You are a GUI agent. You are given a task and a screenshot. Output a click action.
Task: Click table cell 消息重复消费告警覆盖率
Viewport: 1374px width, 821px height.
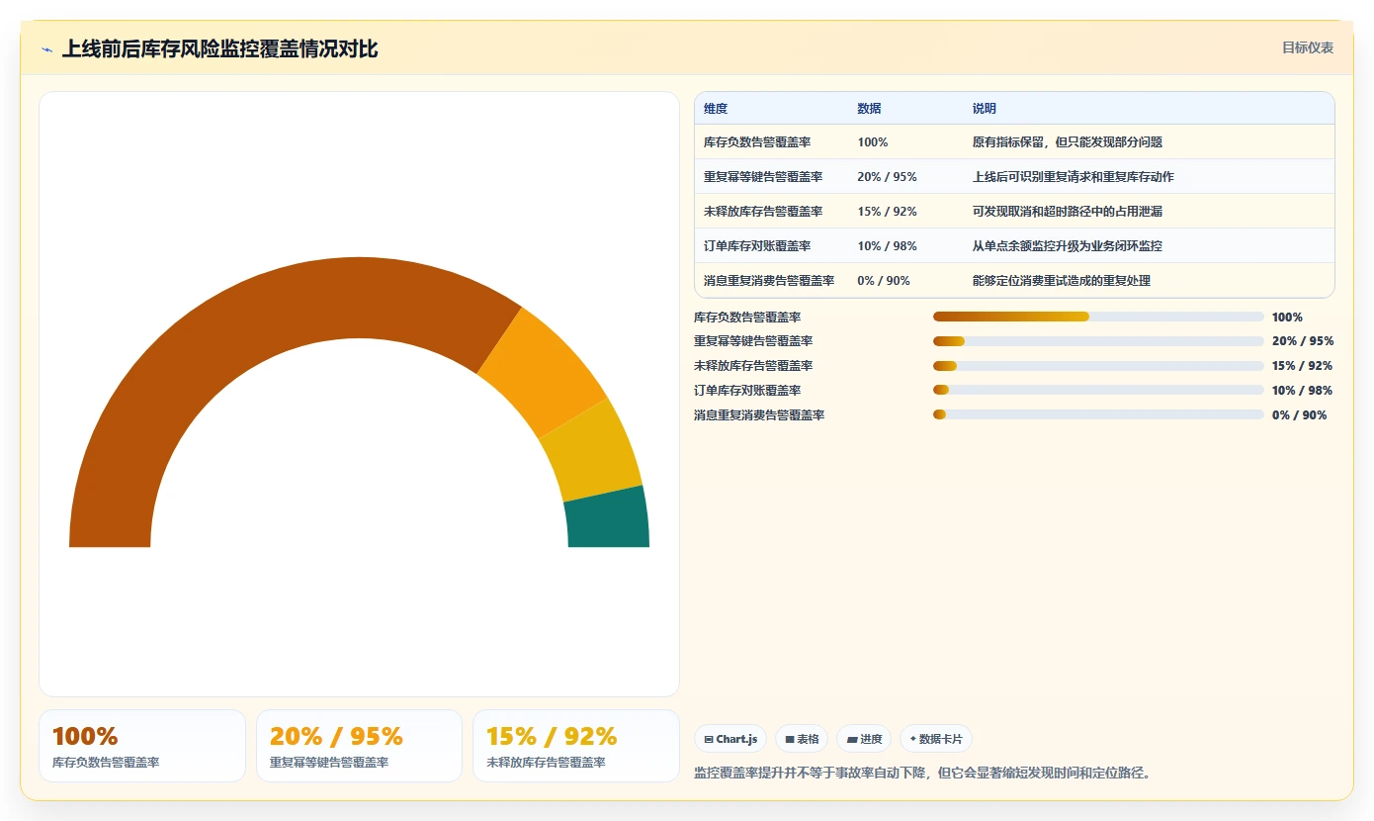[769, 281]
